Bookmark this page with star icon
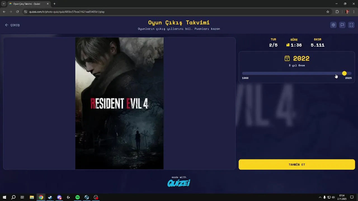The image size is (358, 201). (x=328, y=12)
